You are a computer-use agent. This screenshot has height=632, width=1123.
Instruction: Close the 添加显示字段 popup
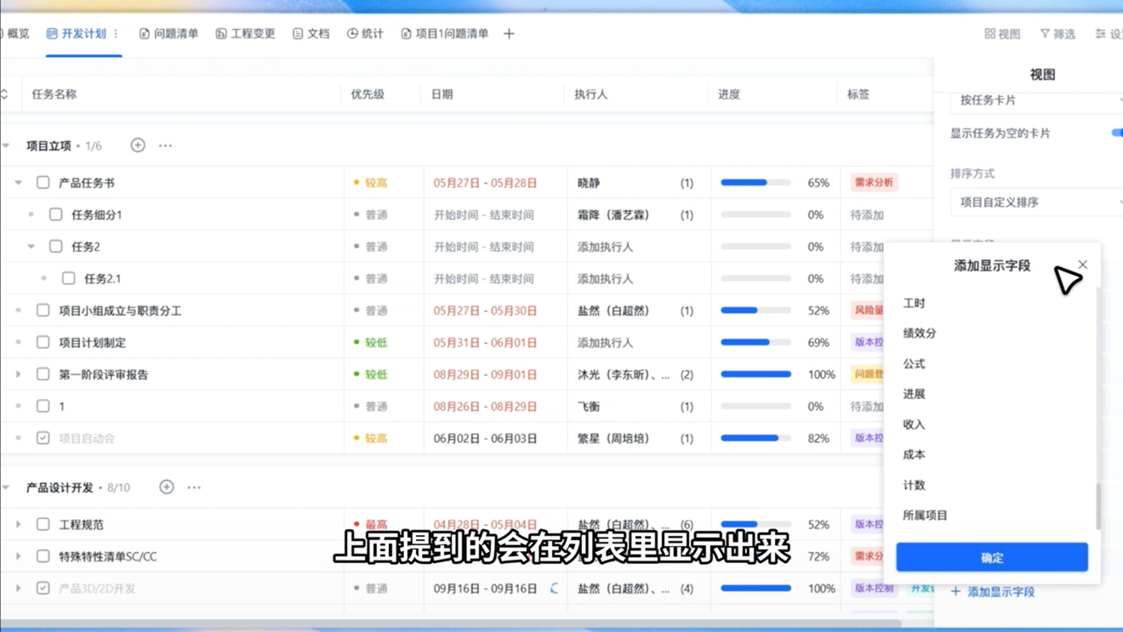[1082, 265]
